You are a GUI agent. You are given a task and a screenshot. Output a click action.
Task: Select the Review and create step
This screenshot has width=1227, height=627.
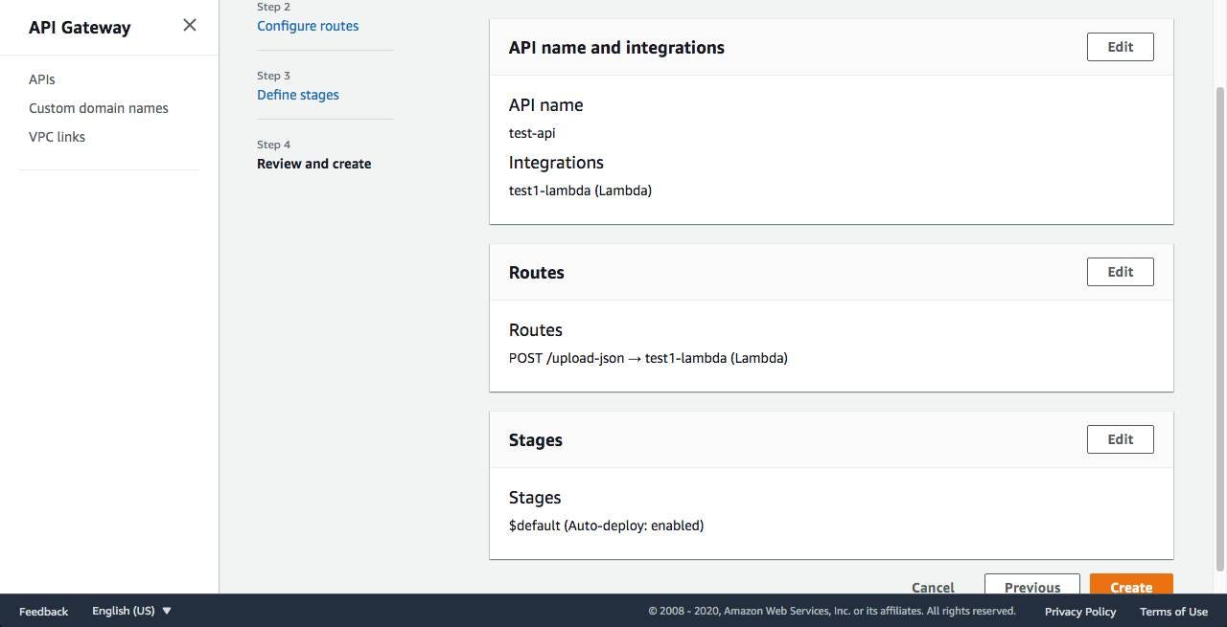pos(313,164)
